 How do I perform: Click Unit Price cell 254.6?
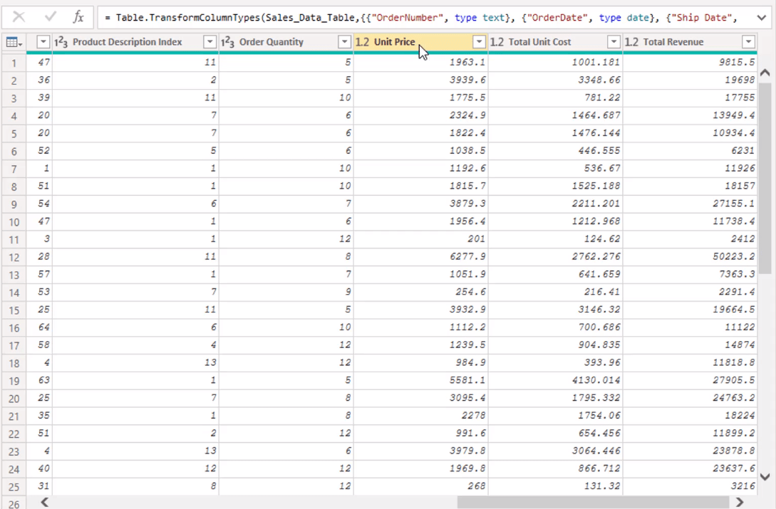click(420, 292)
